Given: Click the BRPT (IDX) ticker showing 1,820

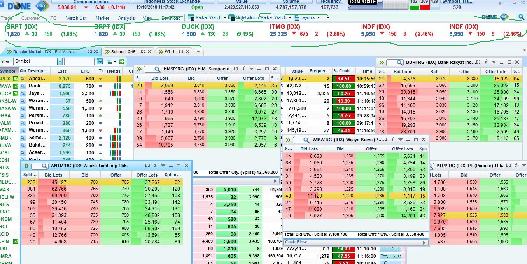Looking at the screenshot, I should click(42, 31).
